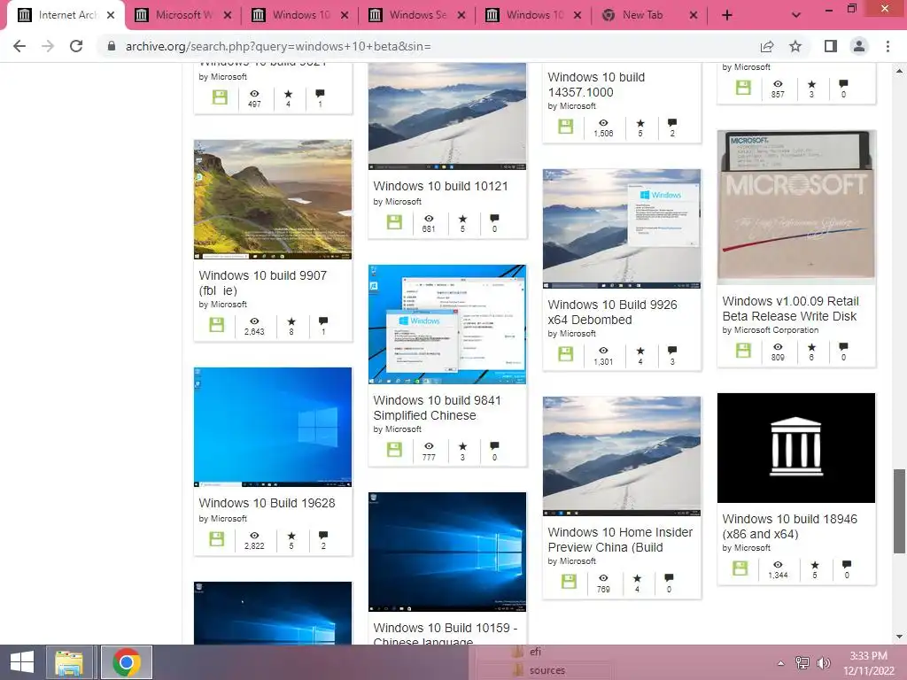
Task: Click 'by Microsoft Corporation' text
Action: click(771, 330)
